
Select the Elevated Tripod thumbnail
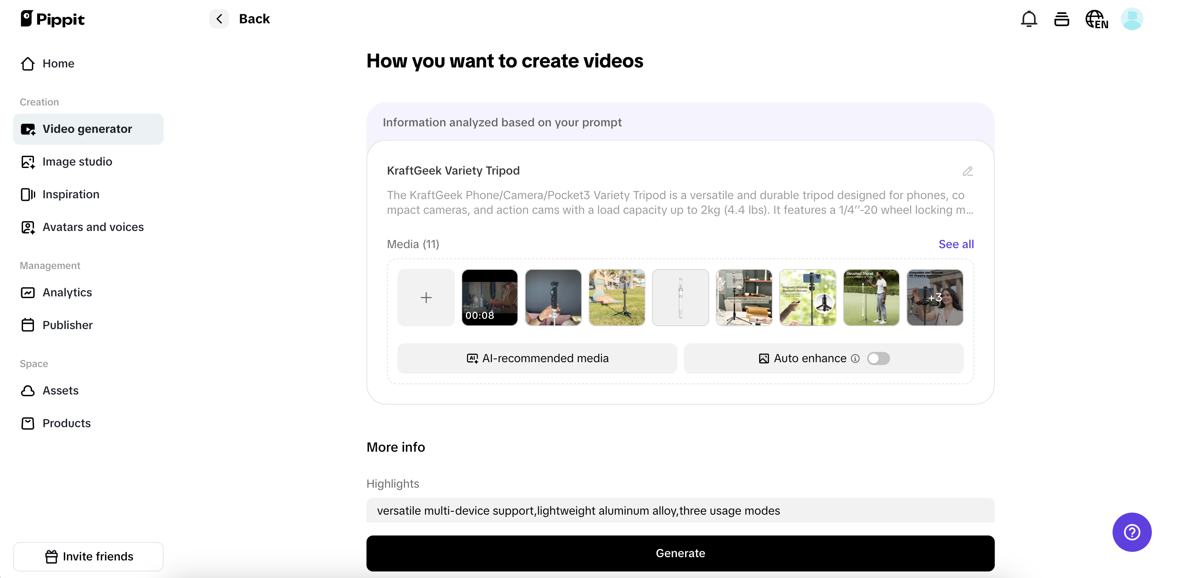pos(871,298)
